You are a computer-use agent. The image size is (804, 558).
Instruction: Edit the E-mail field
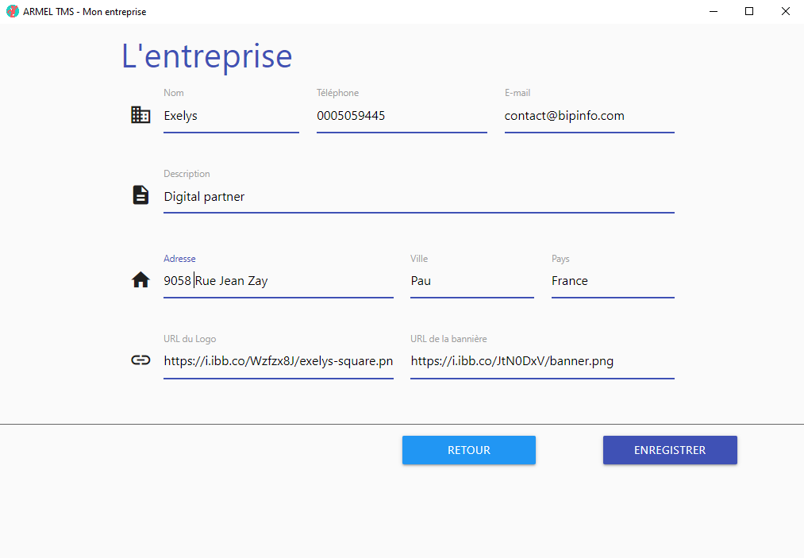(x=589, y=116)
